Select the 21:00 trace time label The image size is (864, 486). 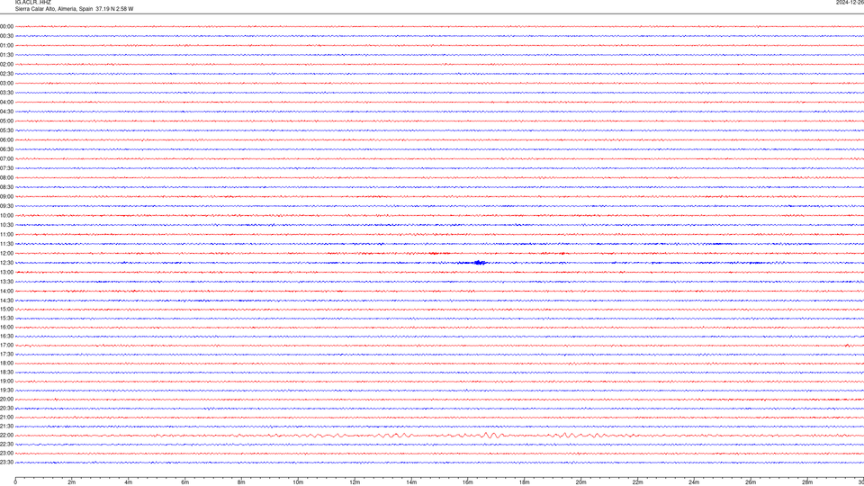pos(6,417)
